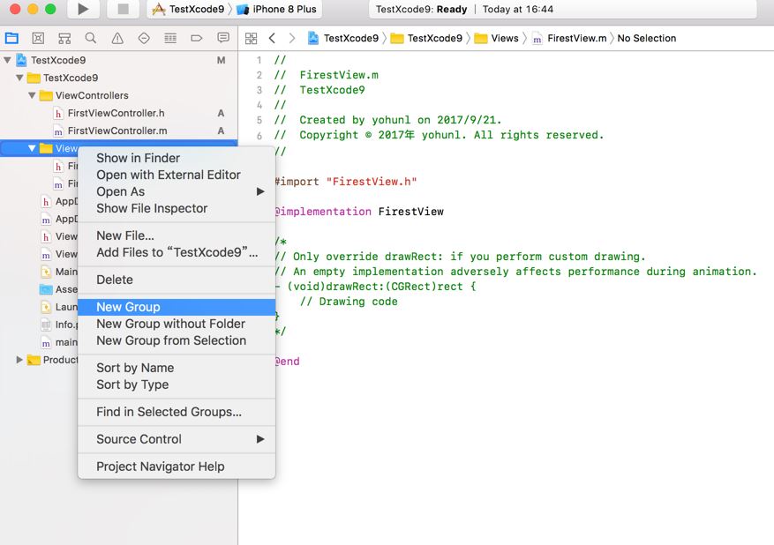Select TestXcode9 scheme in toolbar
The width and height of the screenshot is (774, 545).
(x=188, y=9)
